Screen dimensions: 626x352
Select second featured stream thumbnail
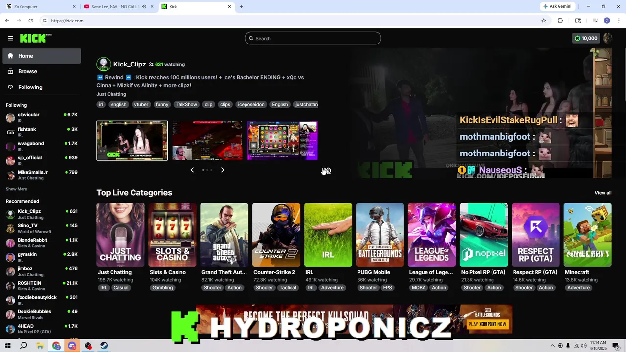click(x=207, y=140)
